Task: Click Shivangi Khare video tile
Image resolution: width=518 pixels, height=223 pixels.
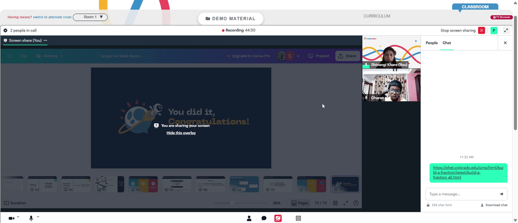Action: coord(392,52)
